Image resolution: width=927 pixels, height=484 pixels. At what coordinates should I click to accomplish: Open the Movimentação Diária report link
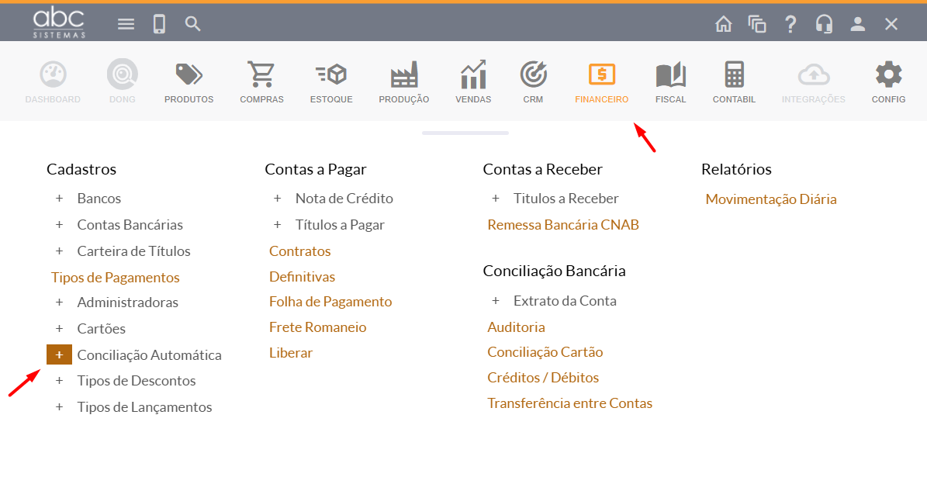click(x=771, y=199)
